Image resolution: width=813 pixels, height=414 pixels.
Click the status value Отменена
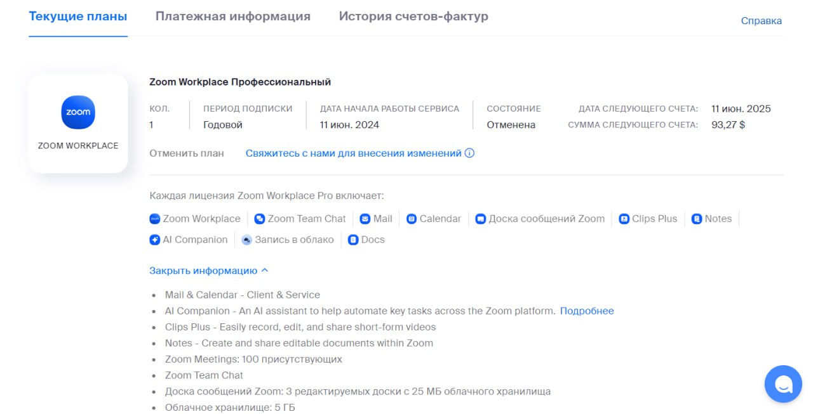(511, 125)
